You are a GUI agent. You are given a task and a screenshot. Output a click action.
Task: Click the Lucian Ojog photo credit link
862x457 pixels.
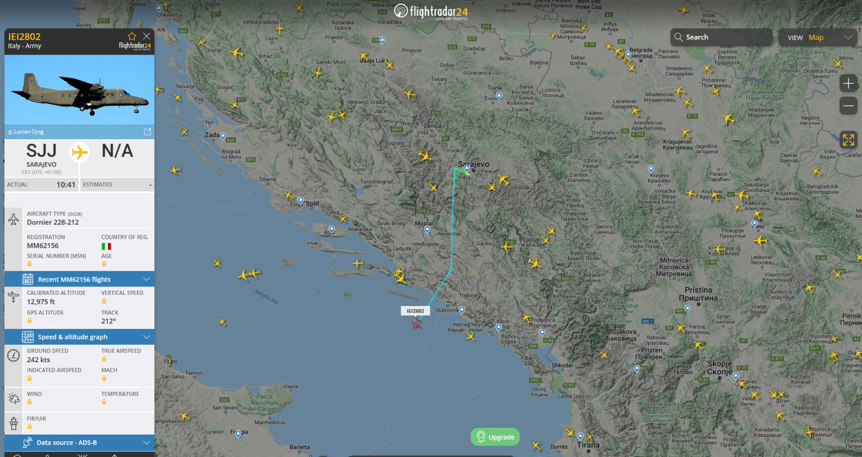(26, 132)
